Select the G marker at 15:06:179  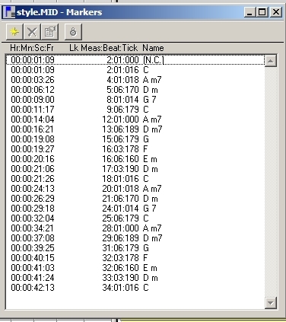click(x=135, y=139)
